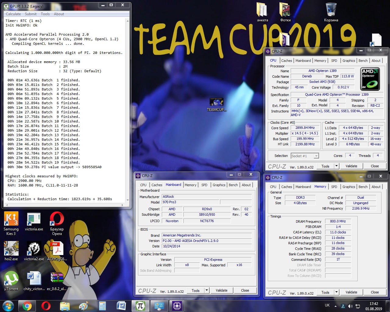390x312 pixels.
Task: Open Word from the taskbar
Action: pyautogui.click(x=121, y=306)
